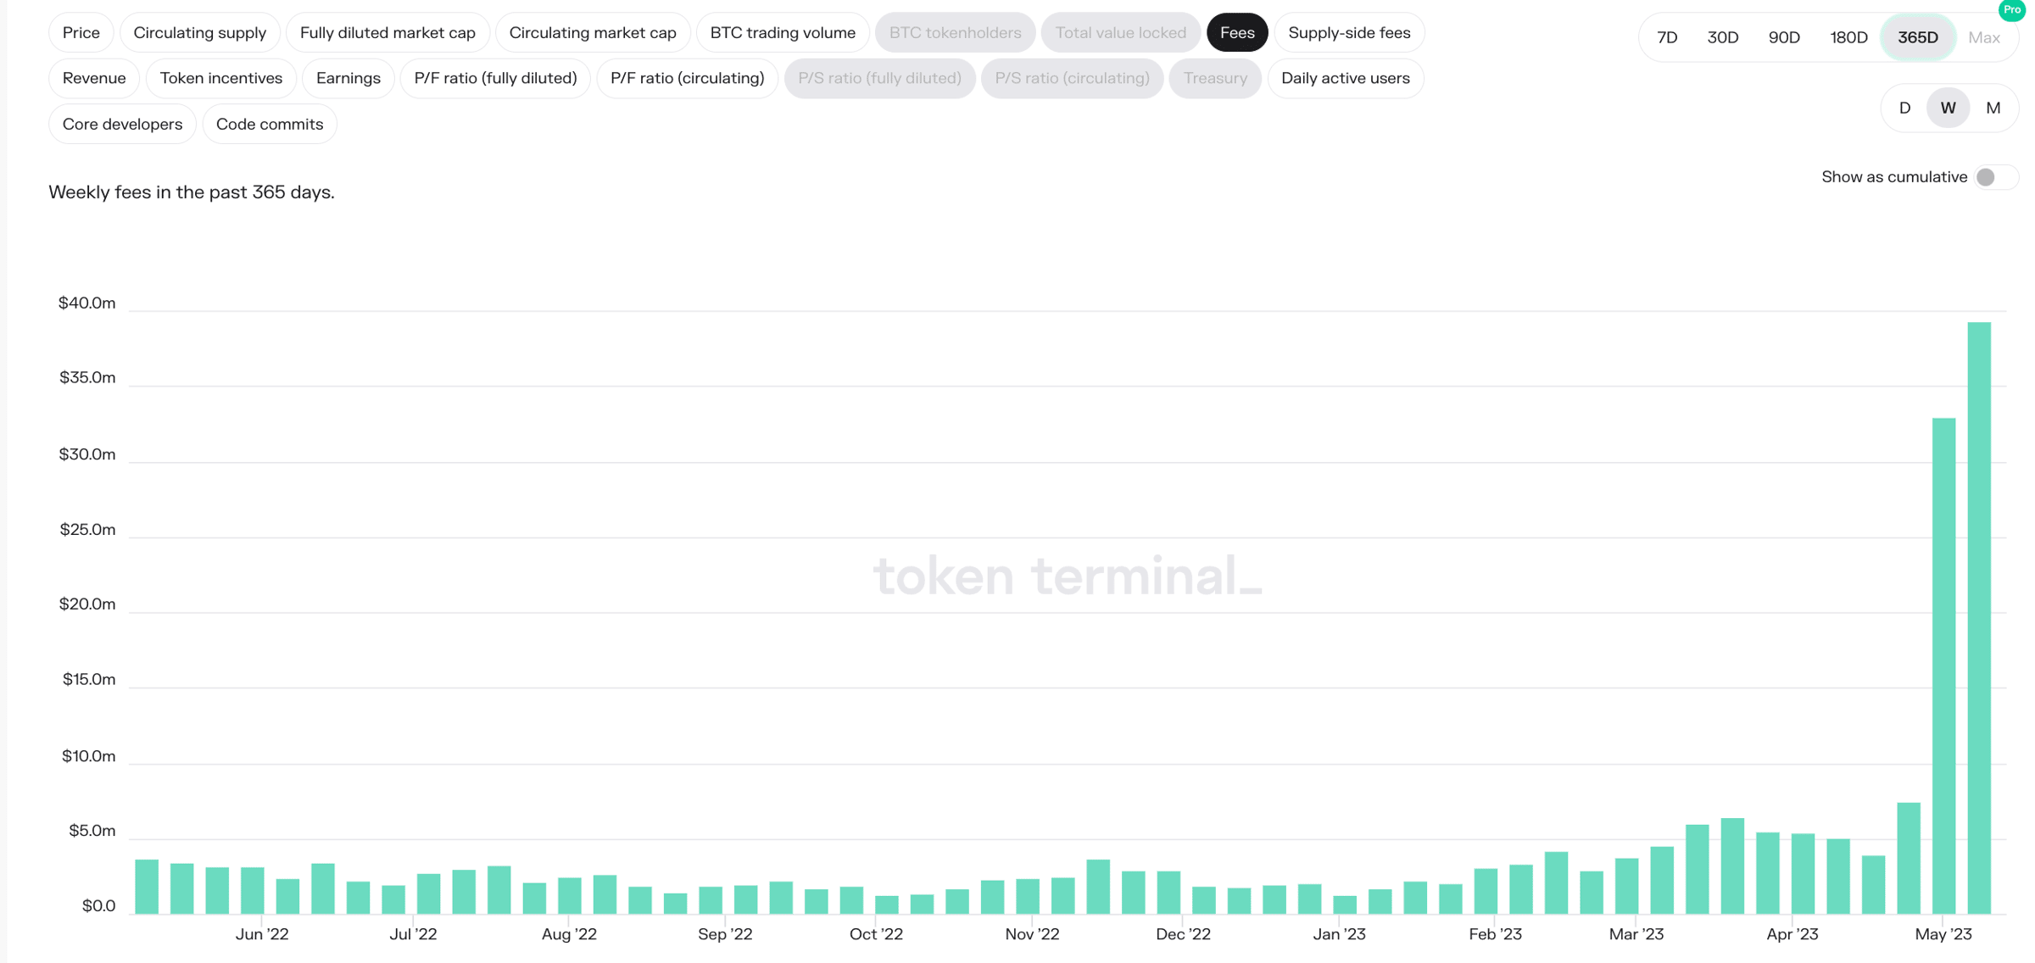The width and height of the screenshot is (2035, 963).
Task: Show the Supply-side fees metric
Action: pyautogui.click(x=1349, y=32)
